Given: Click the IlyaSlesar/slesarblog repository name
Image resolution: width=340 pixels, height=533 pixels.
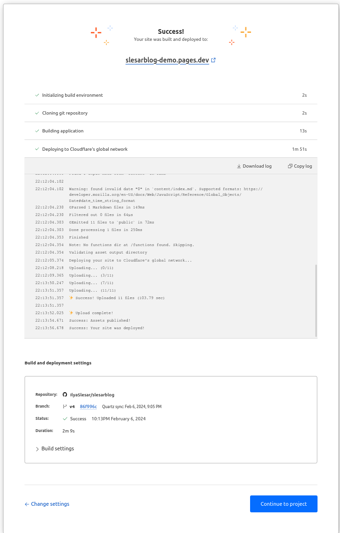Looking at the screenshot, I should (92, 395).
